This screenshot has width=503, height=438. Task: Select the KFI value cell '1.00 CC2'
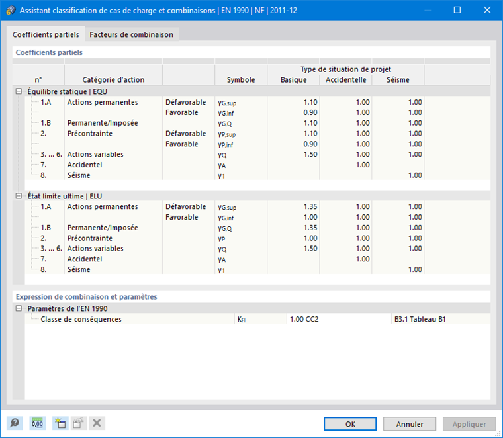pos(339,319)
